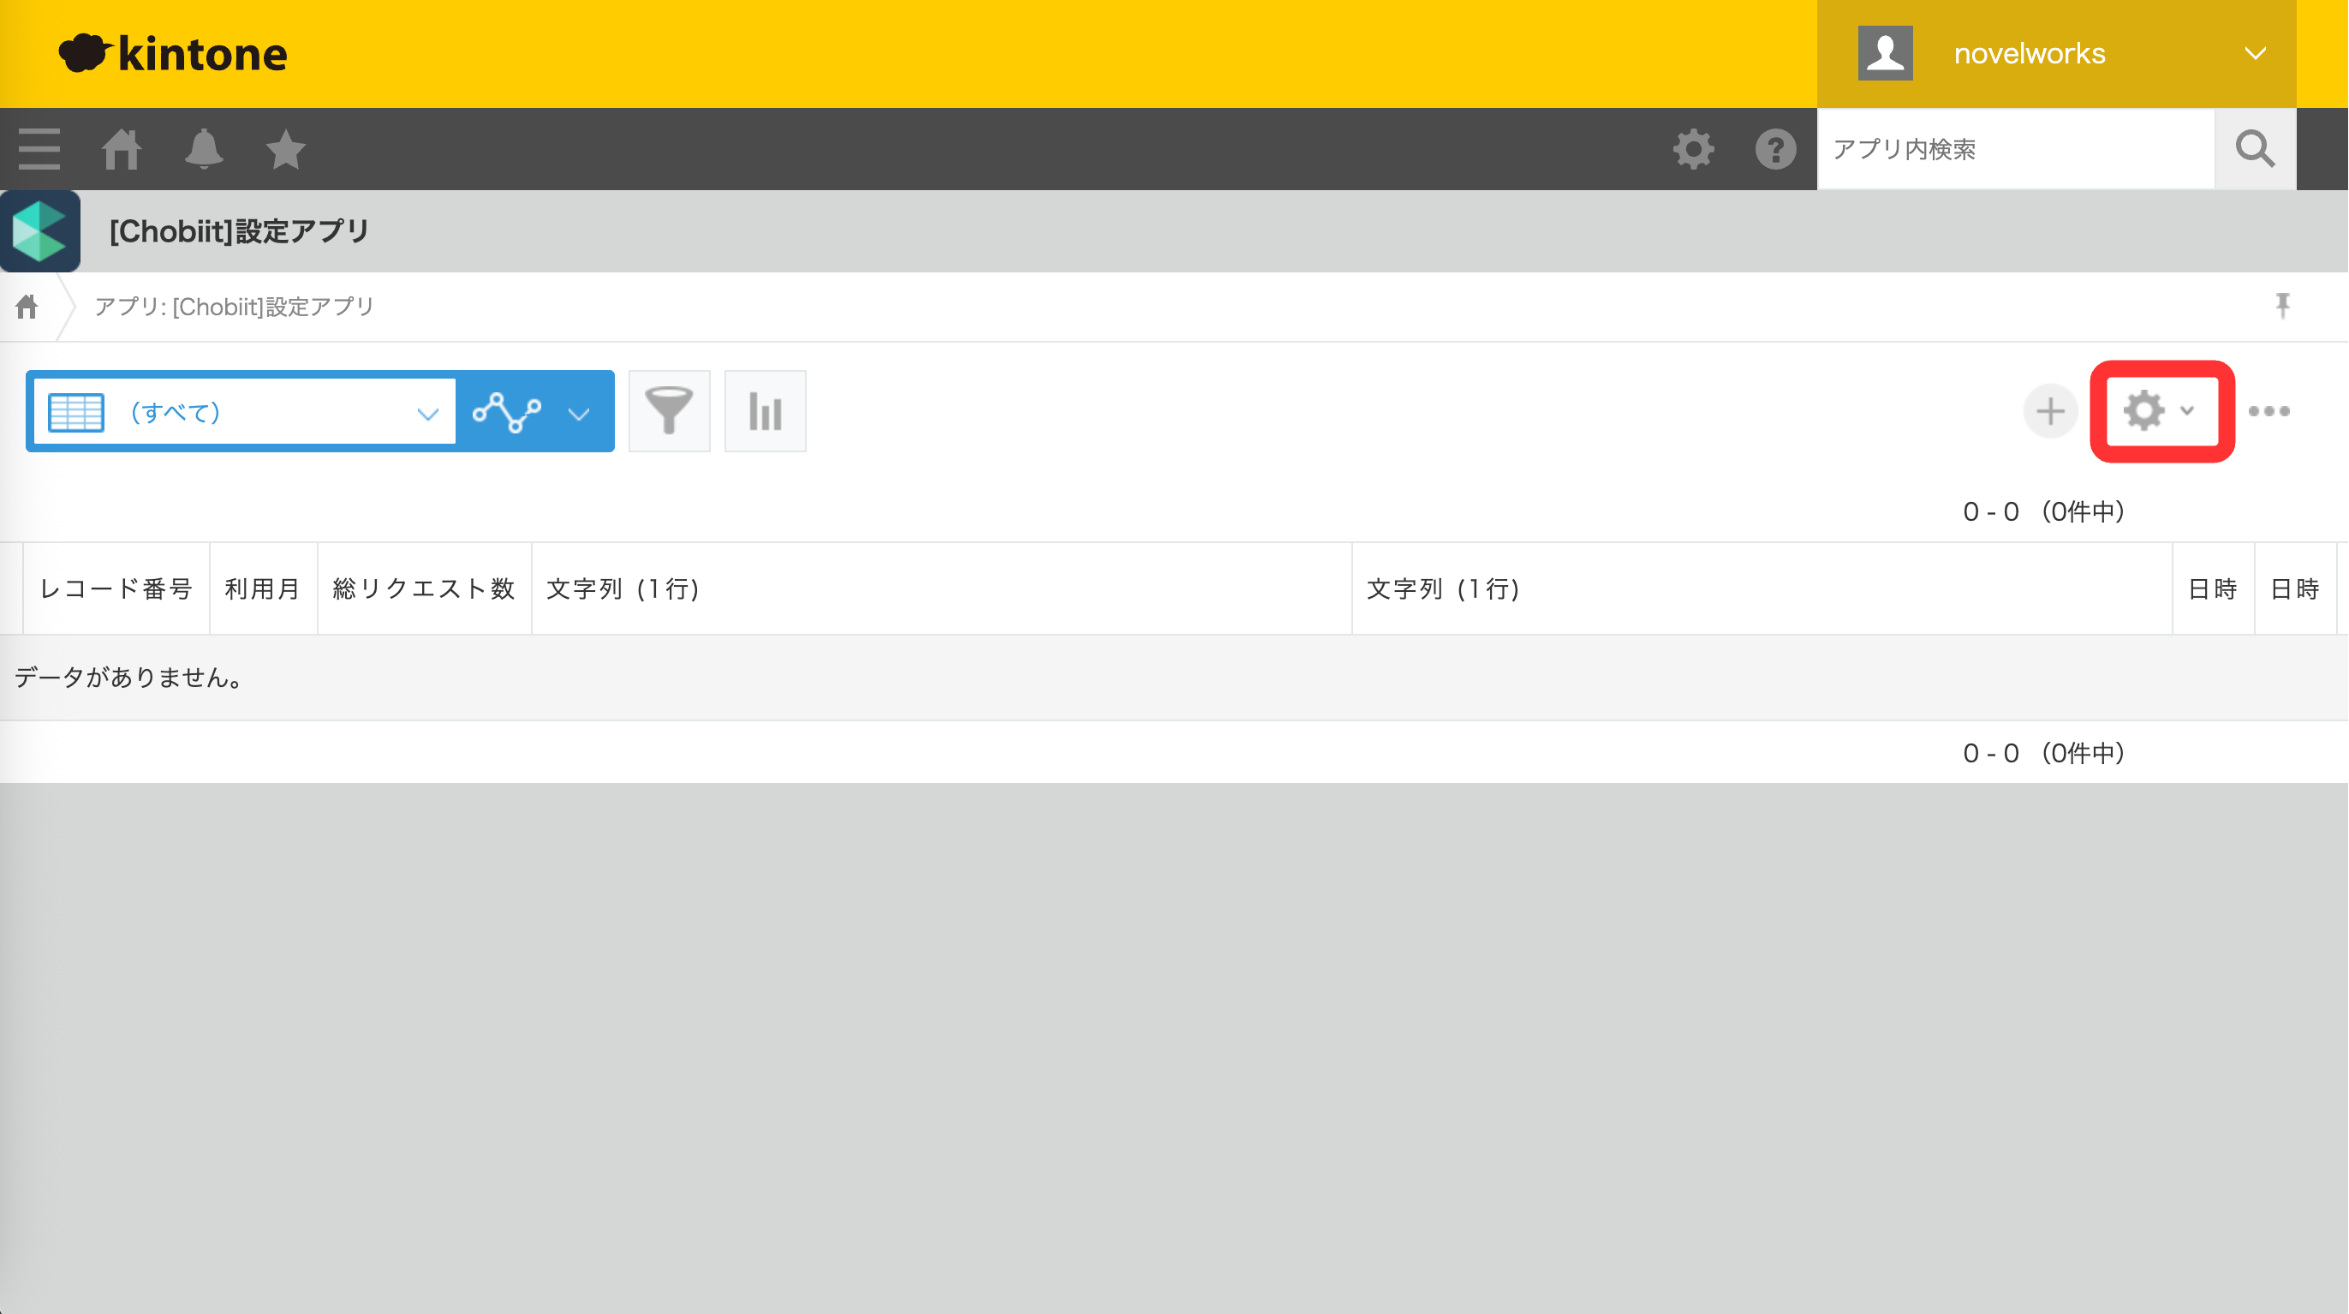This screenshot has height=1314, width=2349.
Task: Open the help question mark icon
Action: (x=1775, y=150)
